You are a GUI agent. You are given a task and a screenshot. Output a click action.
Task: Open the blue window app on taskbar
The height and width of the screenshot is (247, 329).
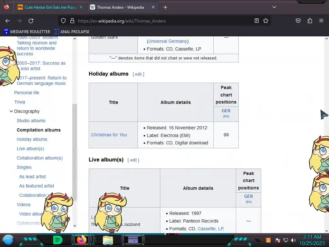(133, 240)
